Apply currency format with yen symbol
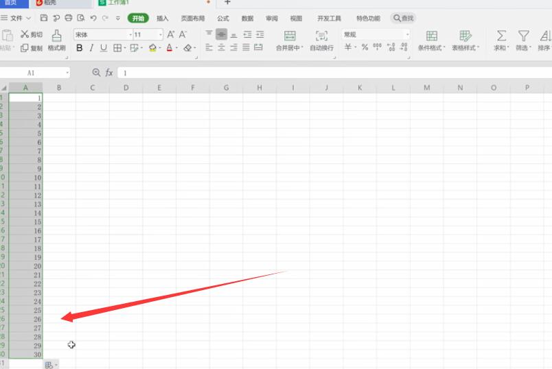Screen dimensions: 552x369 pyautogui.click(x=348, y=47)
